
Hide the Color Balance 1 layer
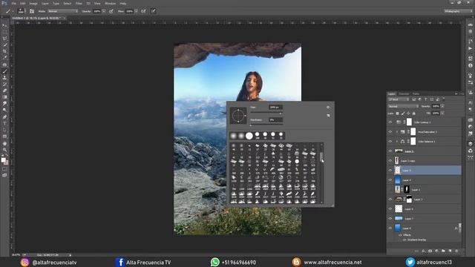390,142
